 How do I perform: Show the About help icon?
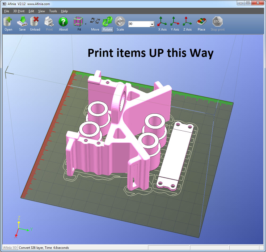63,24
